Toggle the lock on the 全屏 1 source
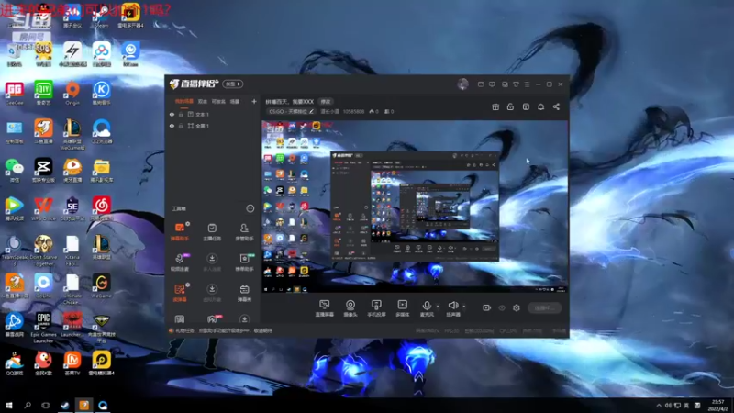The image size is (734, 413). (181, 126)
